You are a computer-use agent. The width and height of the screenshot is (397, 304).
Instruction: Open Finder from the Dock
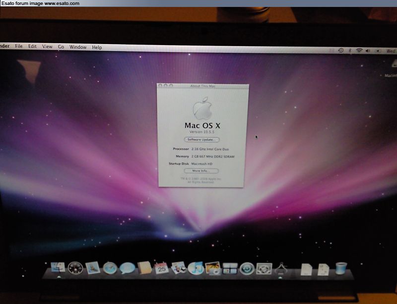pos(58,268)
